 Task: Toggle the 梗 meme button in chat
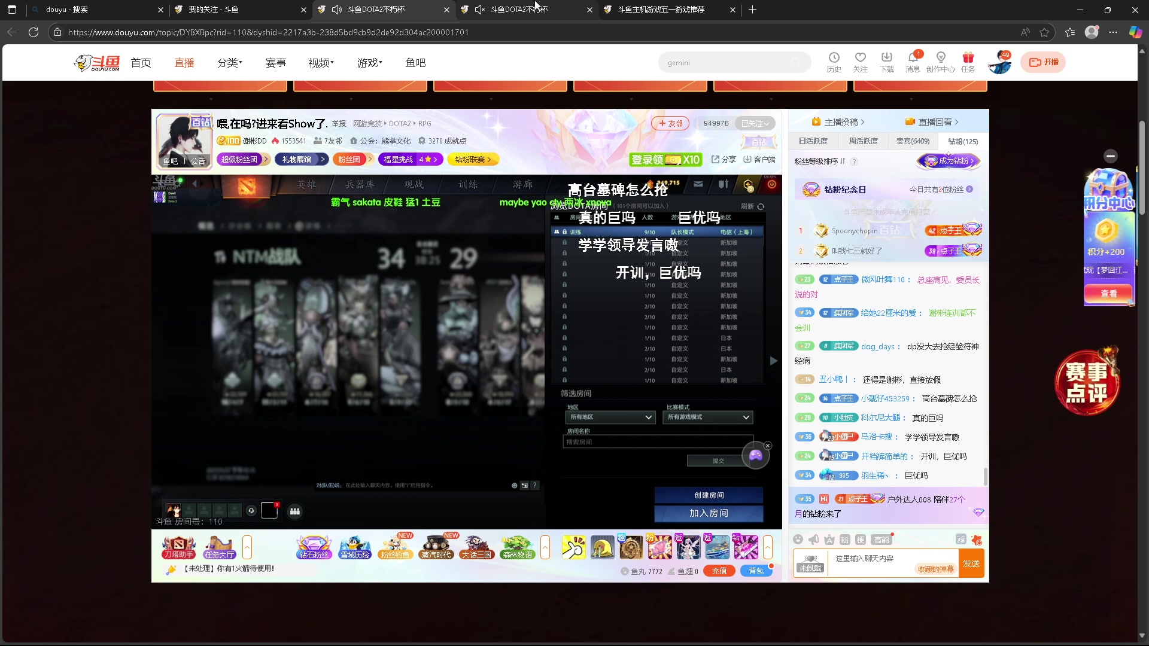860,540
